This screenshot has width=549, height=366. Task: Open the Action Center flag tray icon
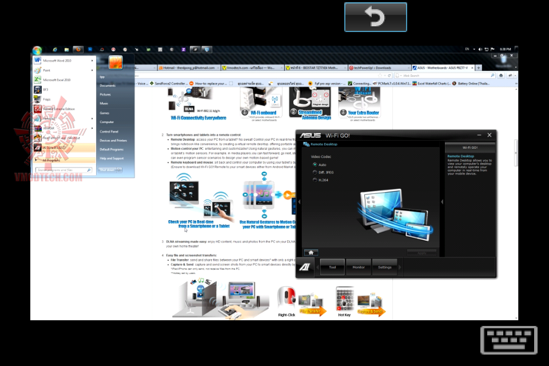(x=492, y=49)
